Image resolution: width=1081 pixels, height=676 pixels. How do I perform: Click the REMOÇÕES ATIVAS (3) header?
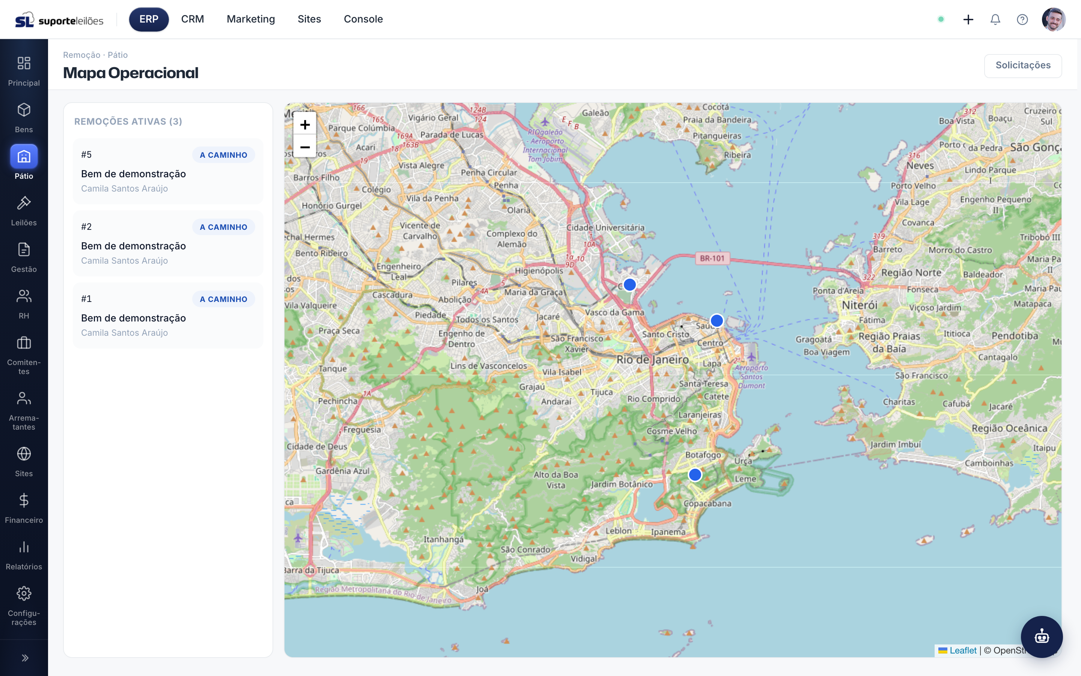click(128, 121)
